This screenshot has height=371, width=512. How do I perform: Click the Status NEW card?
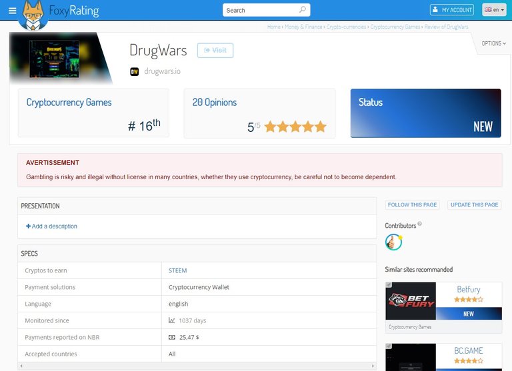pos(425,113)
